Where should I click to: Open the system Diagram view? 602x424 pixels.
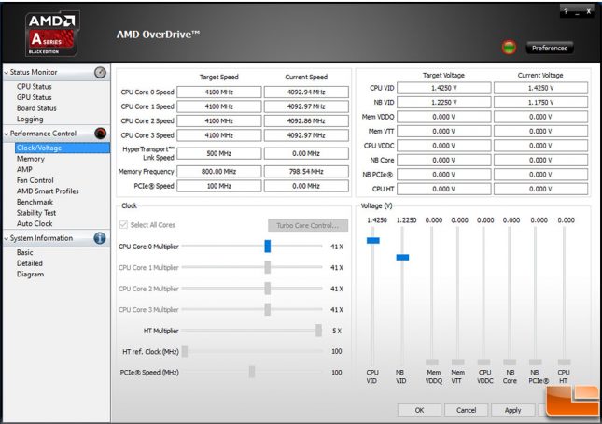(30, 274)
